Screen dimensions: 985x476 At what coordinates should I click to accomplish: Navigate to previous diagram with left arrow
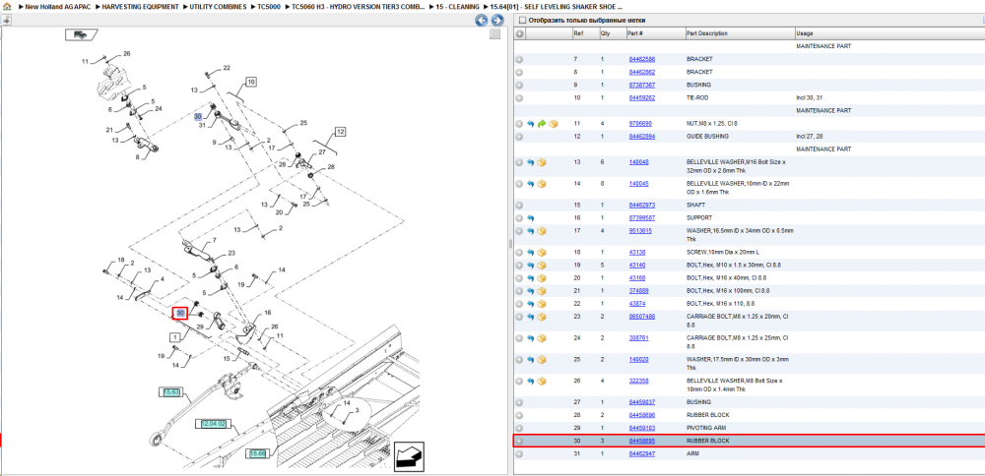coord(482,21)
